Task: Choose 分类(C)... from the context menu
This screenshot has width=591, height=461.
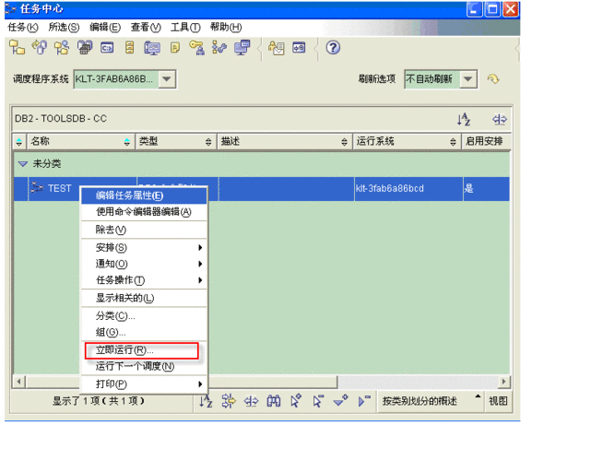Action: (144, 316)
